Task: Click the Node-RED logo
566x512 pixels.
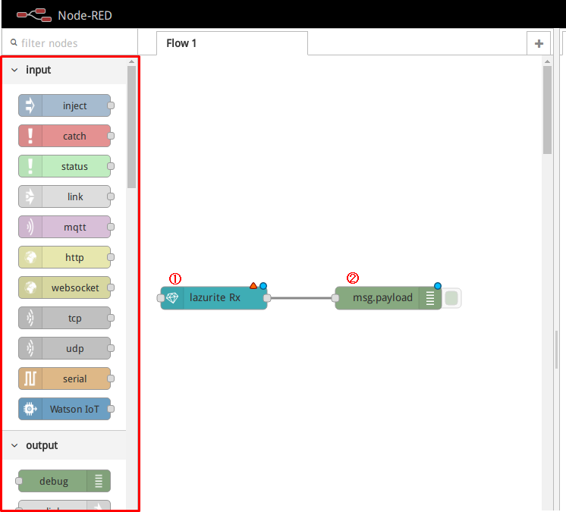Action: (34, 15)
